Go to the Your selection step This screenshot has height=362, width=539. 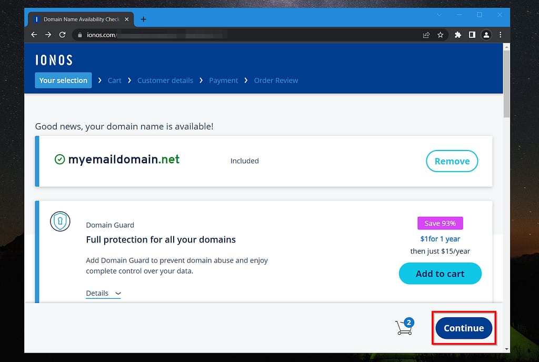(x=63, y=81)
